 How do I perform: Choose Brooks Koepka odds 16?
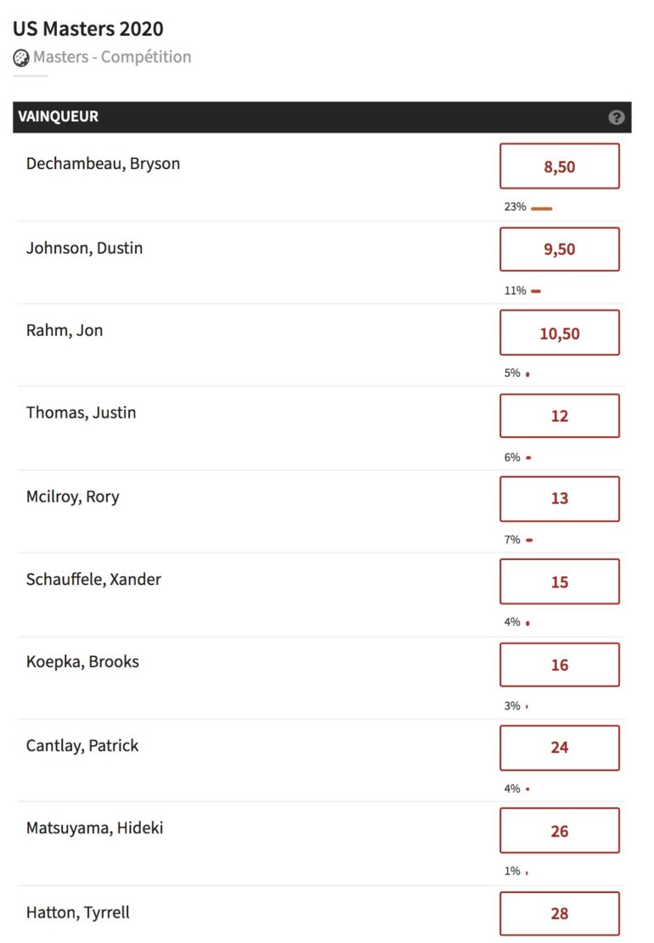(x=560, y=665)
